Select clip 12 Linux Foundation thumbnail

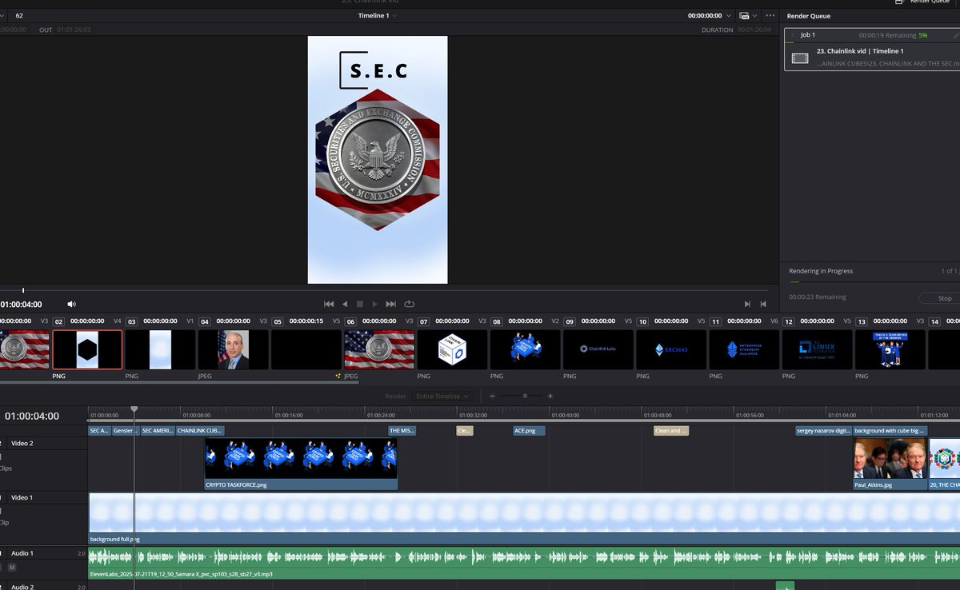818,349
